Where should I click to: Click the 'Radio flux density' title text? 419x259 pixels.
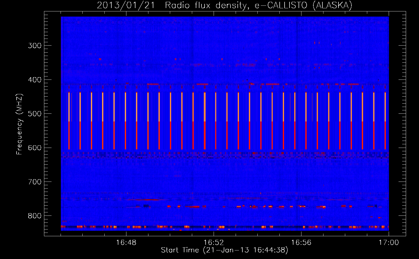pyautogui.click(x=207, y=5)
